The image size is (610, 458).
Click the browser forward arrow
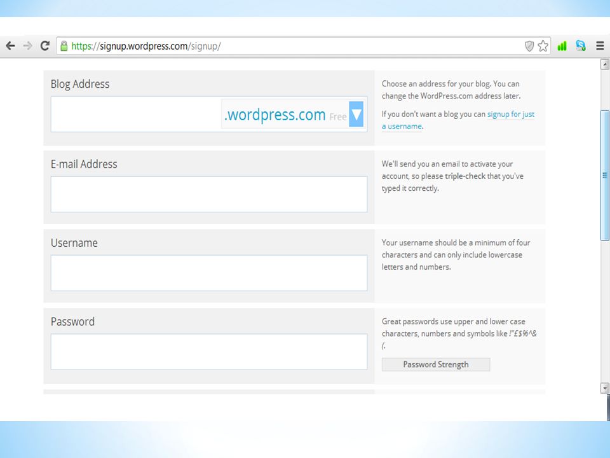[27, 46]
